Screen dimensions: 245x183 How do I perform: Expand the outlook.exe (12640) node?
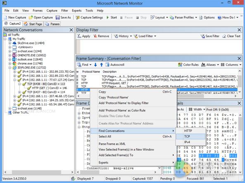10,59
